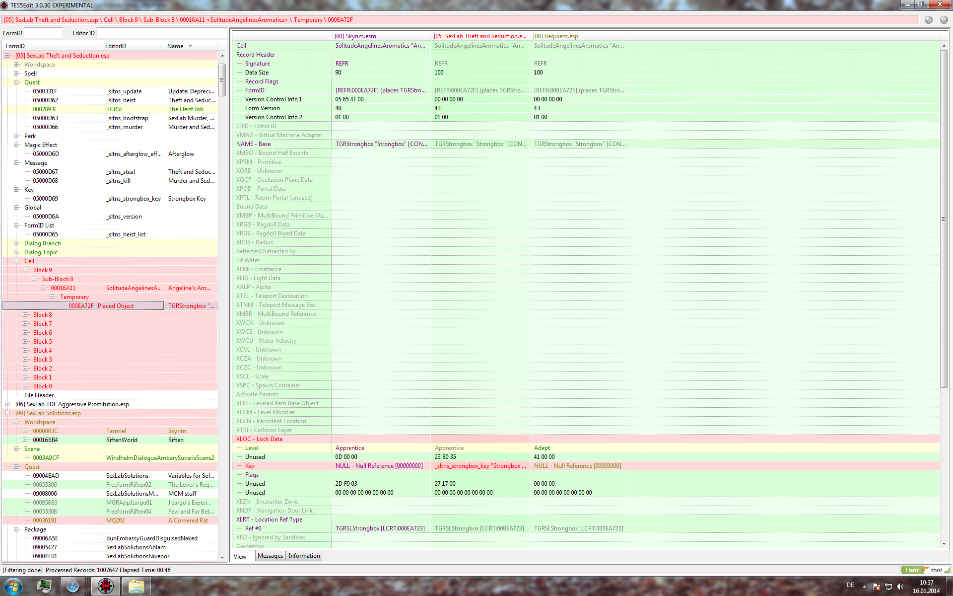Collapse the [09] SexLab Solutions.esp node
The width and height of the screenshot is (953, 596).
(x=7, y=413)
